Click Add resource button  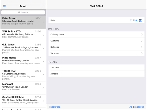(x=137, y=107)
